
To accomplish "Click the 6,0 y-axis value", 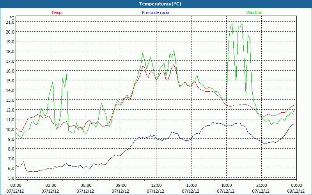I will pos(11,168).
